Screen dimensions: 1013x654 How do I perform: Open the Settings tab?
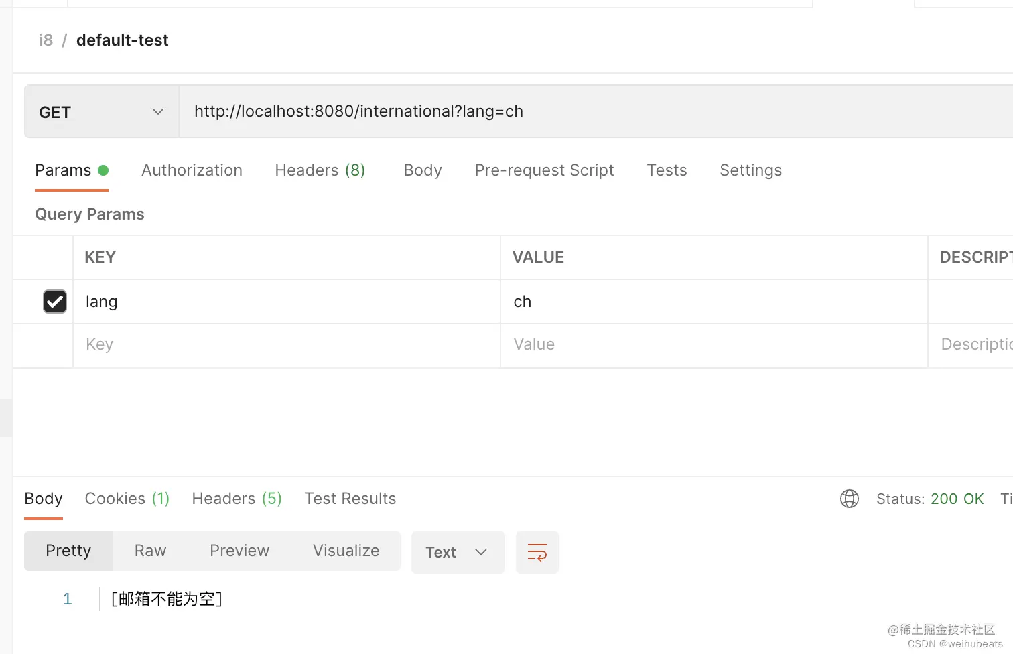coord(750,170)
